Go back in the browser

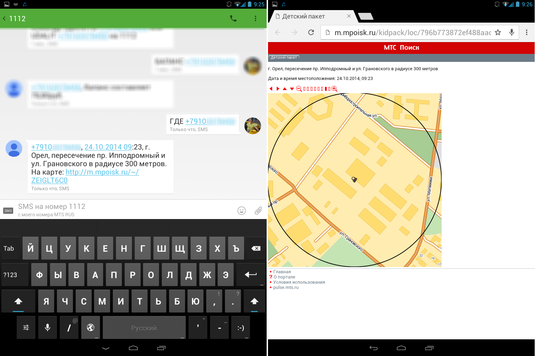[278, 32]
